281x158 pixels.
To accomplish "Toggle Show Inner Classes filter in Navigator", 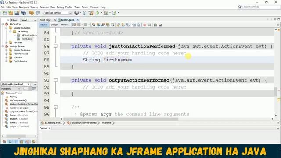I will point(27,142).
